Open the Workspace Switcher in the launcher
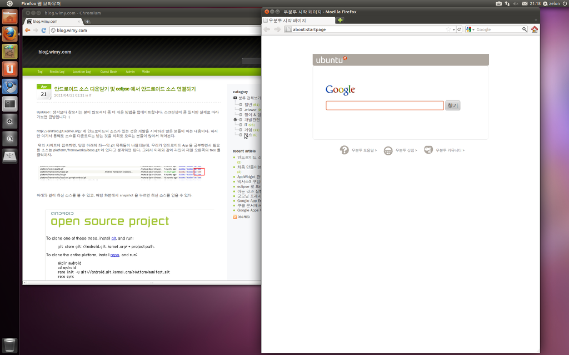Viewport: 569px width, 355px height. point(10,104)
